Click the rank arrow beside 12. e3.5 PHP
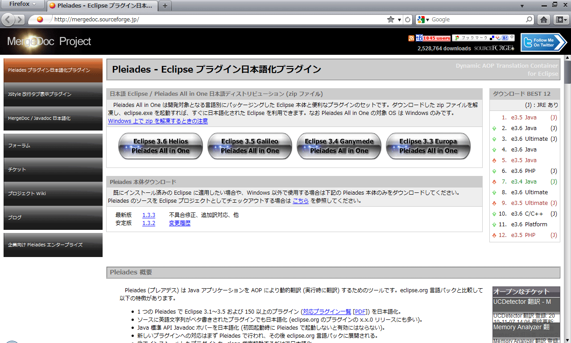The height and width of the screenshot is (343, 571). click(494, 235)
